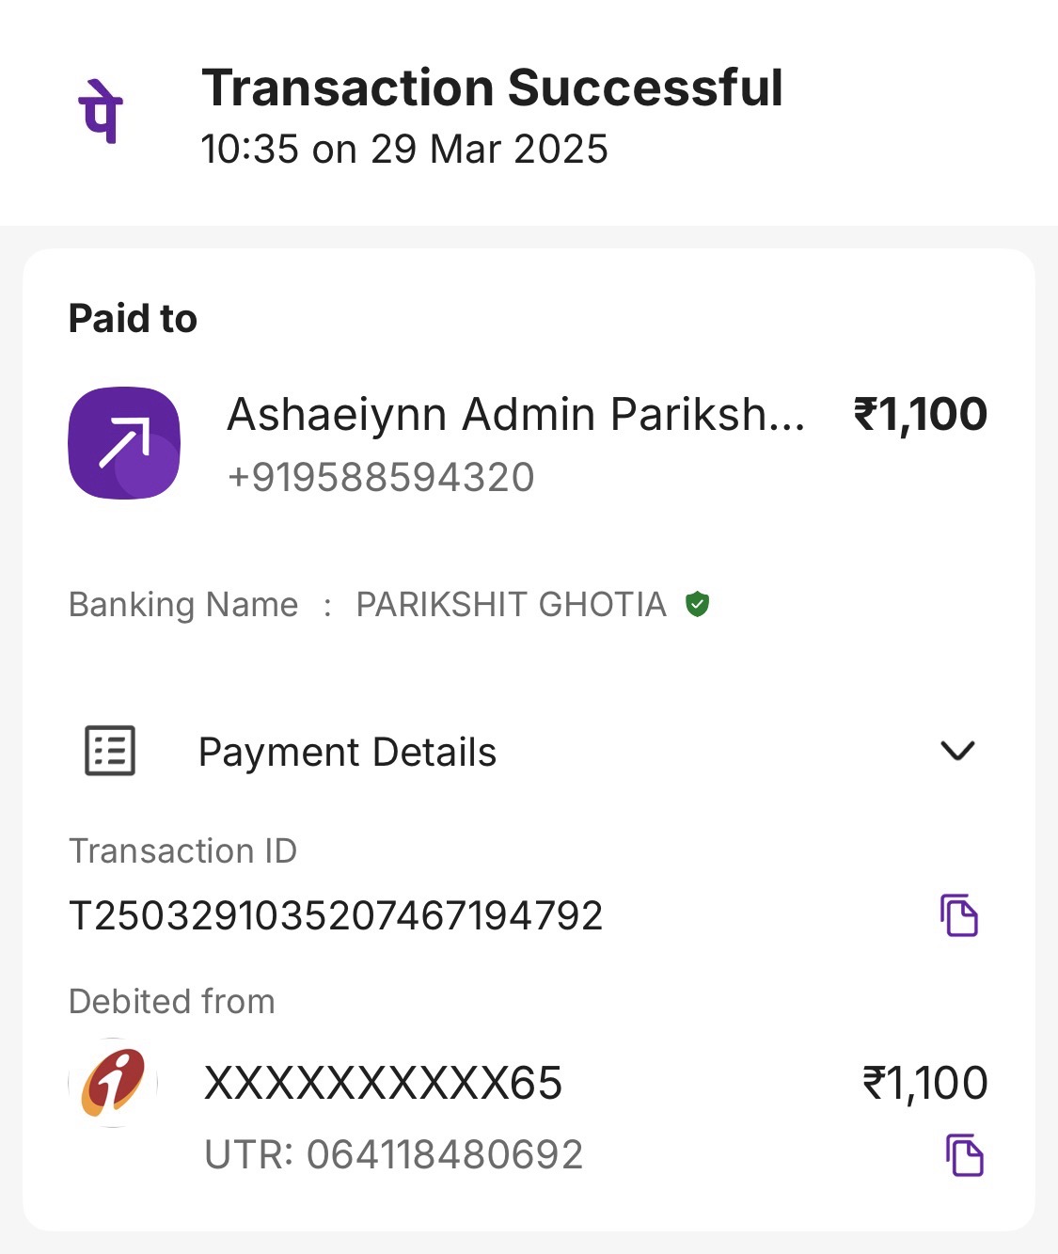Tap the 10:35 on 29 Mar 2025 timestamp
Image resolution: width=1058 pixels, height=1254 pixels.
coord(404,149)
